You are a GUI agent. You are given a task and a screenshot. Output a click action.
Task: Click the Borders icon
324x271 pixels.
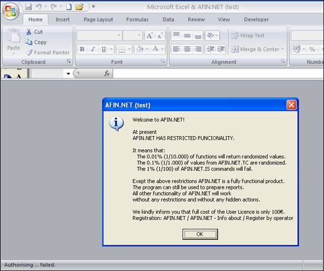point(122,49)
